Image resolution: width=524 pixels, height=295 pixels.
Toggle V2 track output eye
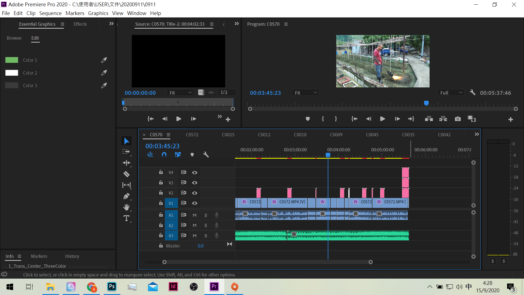tap(195, 193)
